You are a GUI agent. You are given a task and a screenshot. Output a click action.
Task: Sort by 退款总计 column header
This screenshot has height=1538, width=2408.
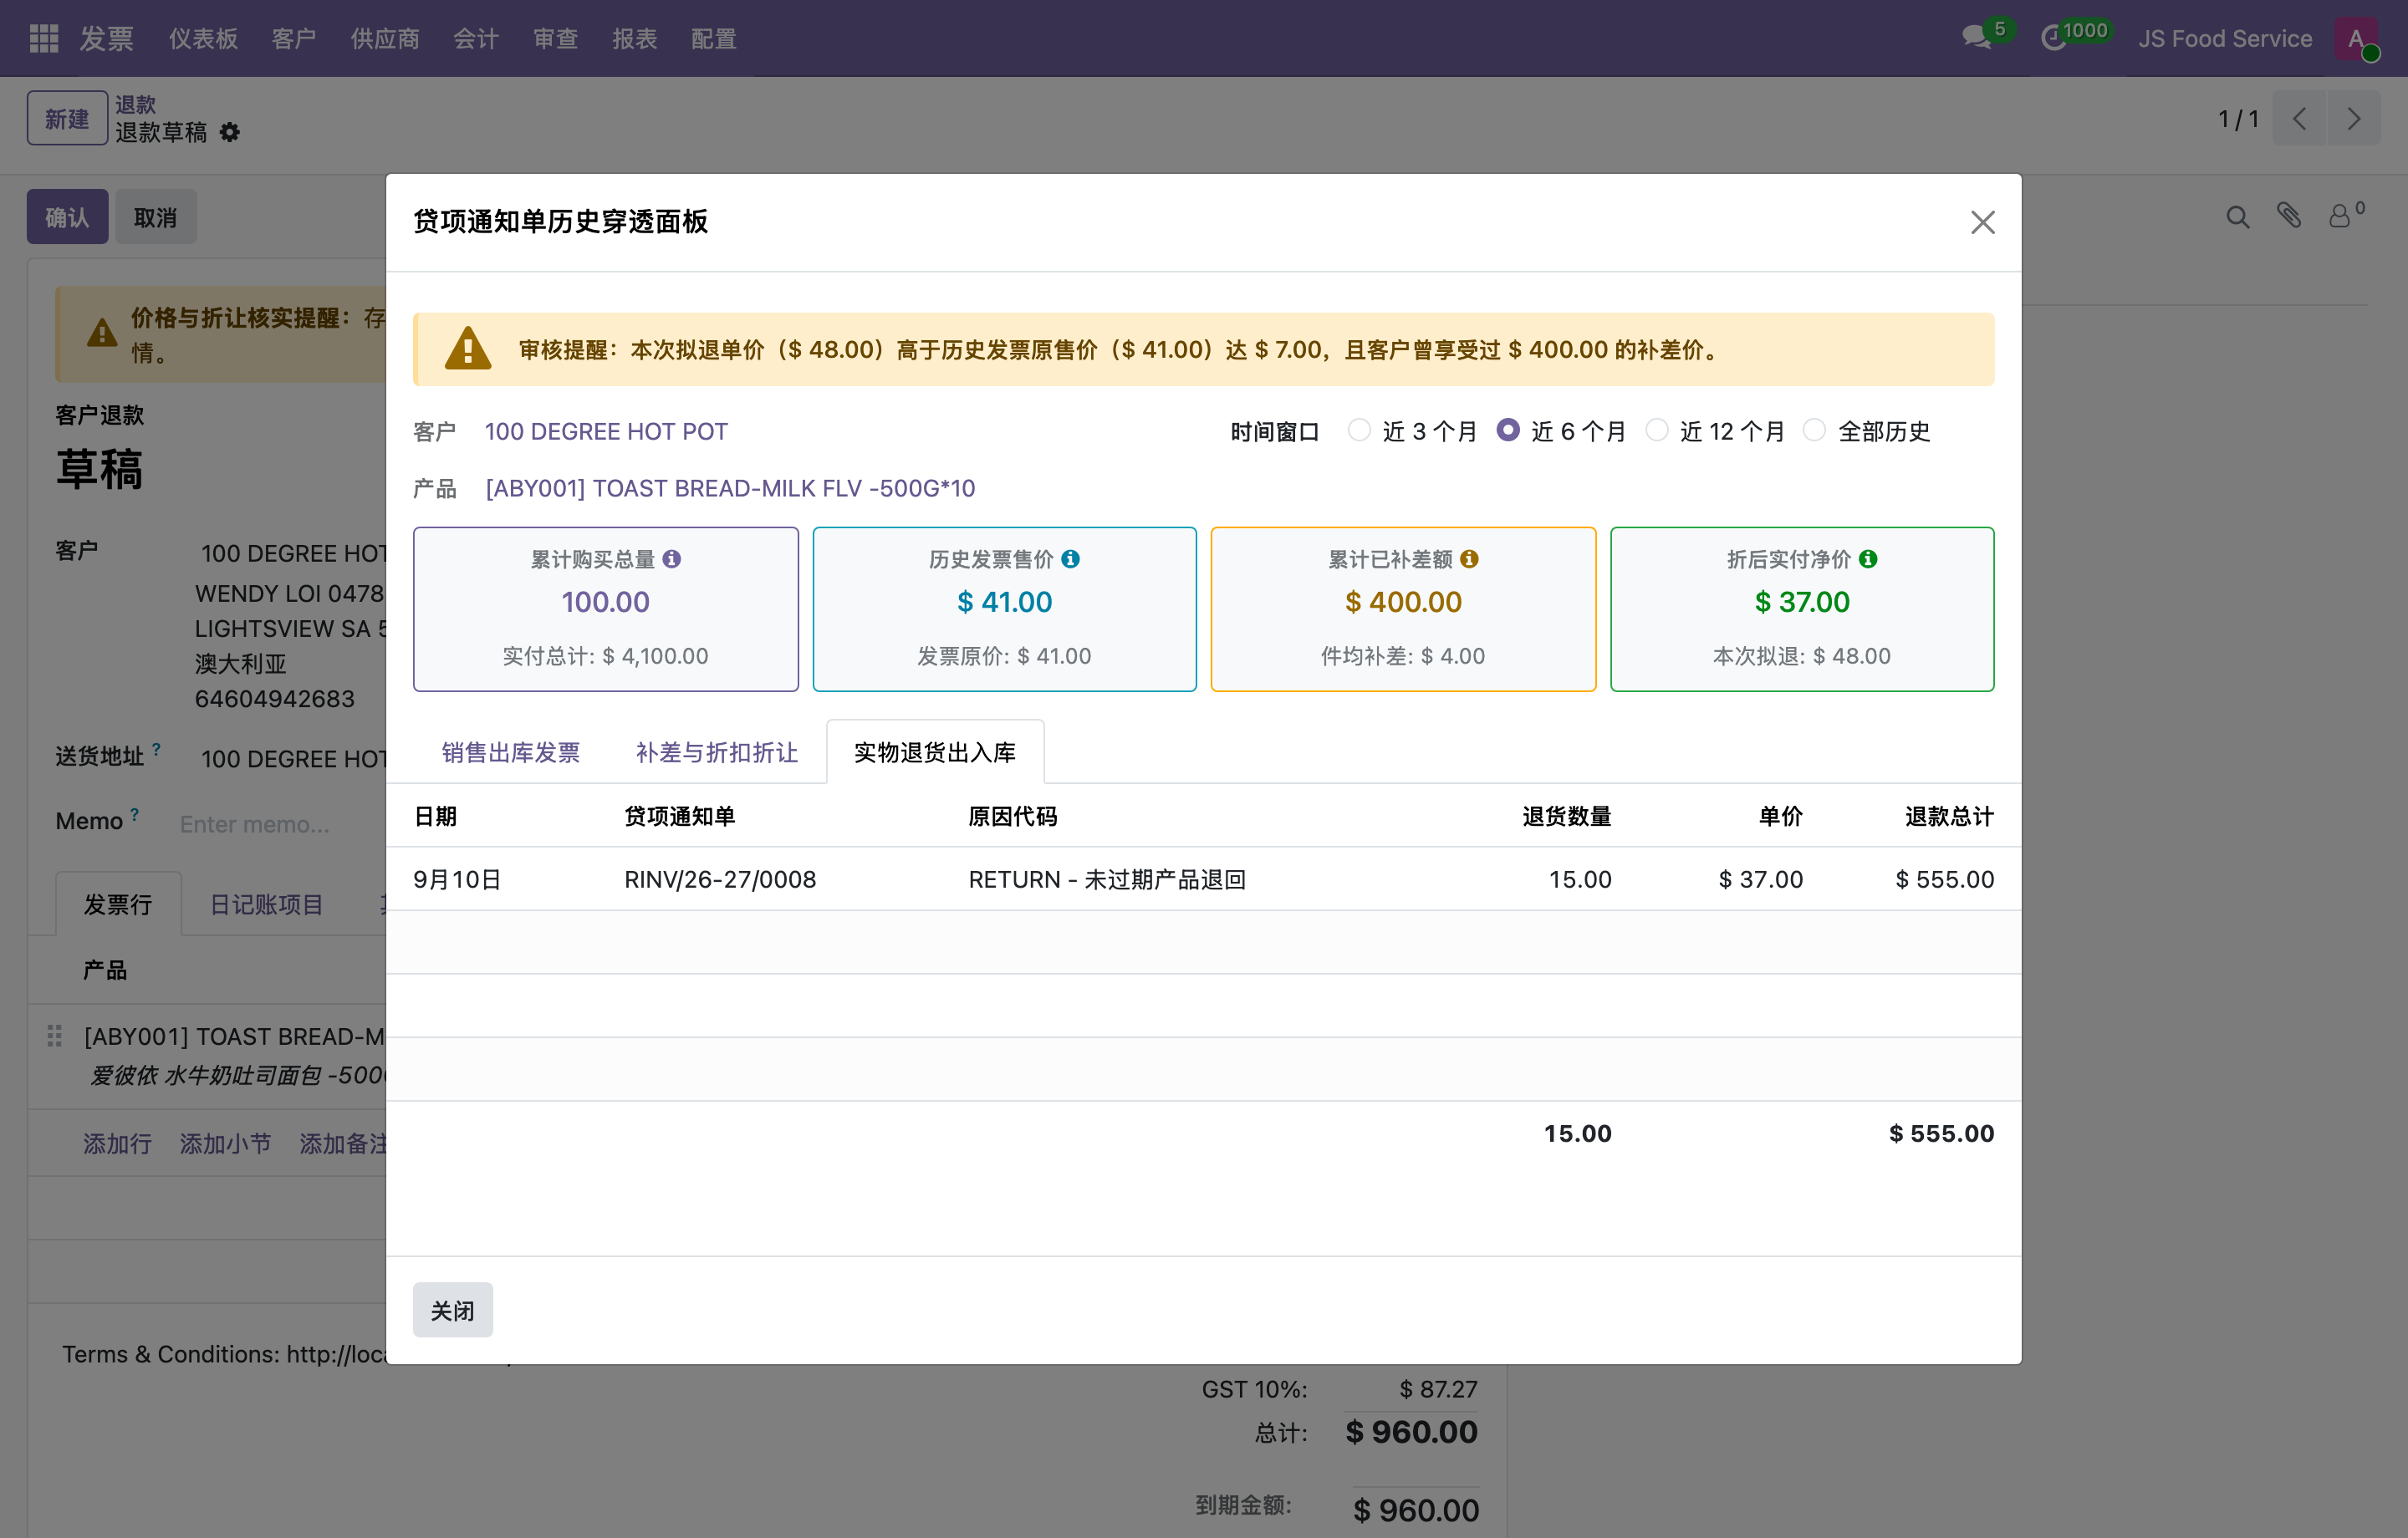tap(1949, 816)
